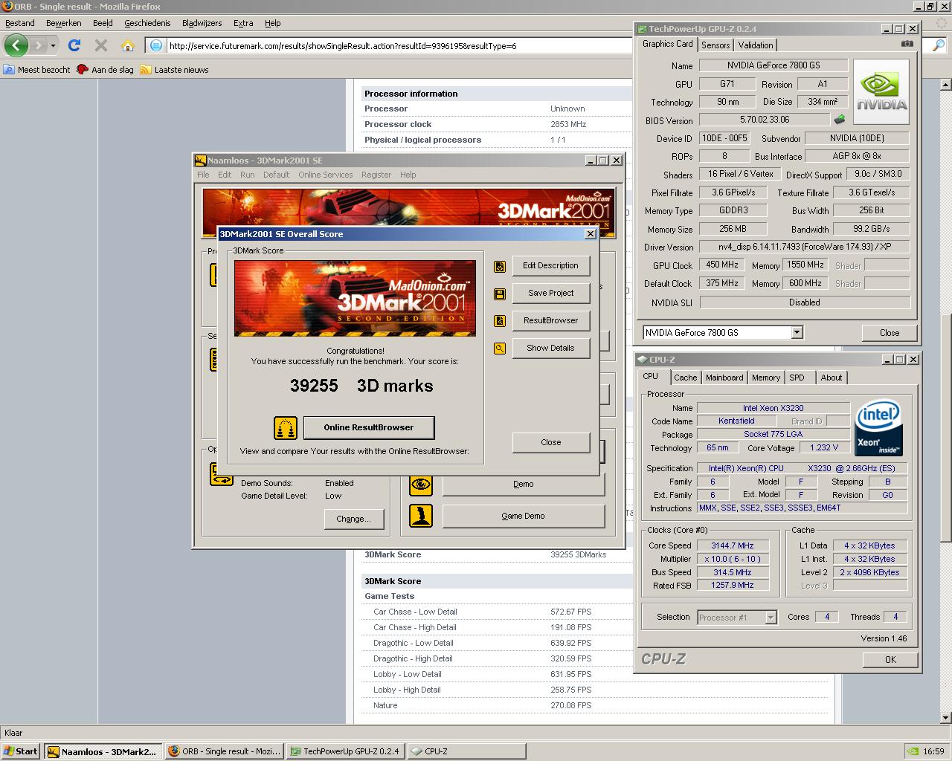Open the About tab in CPU-Z
The image size is (952, 761).
point(832,378)
